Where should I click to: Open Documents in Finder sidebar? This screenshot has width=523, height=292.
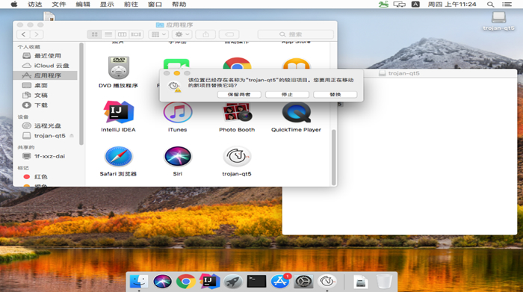[x=46, y=96]
